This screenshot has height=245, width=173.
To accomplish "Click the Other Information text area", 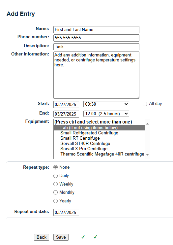I will point(96,75).
